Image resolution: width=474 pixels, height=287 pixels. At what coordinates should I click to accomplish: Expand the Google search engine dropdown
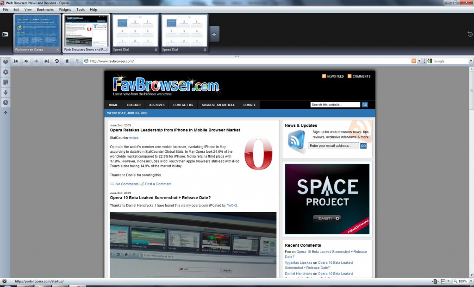pos(471,61)
